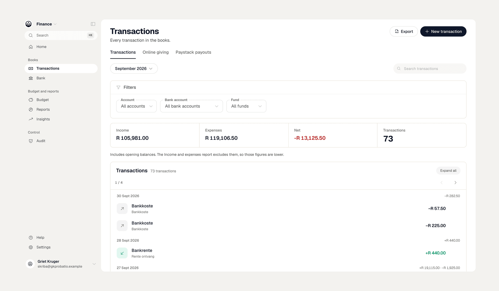Go to next transactions page arrow
Screen dimensions: 499x291
click(455, 182)
